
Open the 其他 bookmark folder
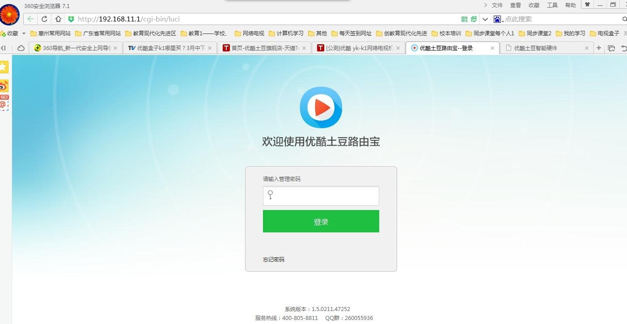[318, 33]
